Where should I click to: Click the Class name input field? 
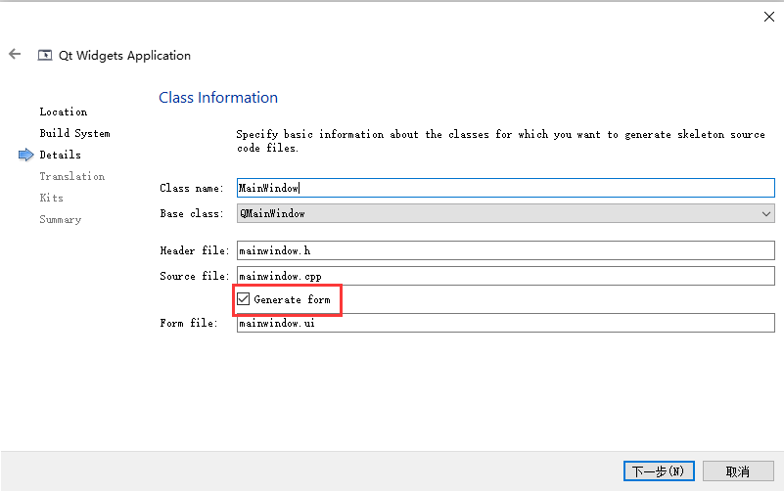coord(505,188)
